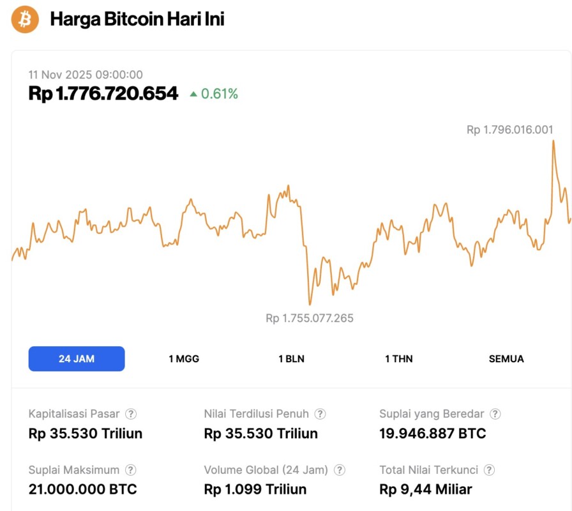The image size is (572, 511).
Task: Click the chart low label Rp 1.755.077.265
Action: (310, 318)
